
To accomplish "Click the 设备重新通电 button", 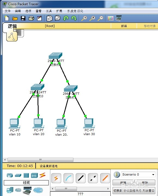I will (49, 166).
